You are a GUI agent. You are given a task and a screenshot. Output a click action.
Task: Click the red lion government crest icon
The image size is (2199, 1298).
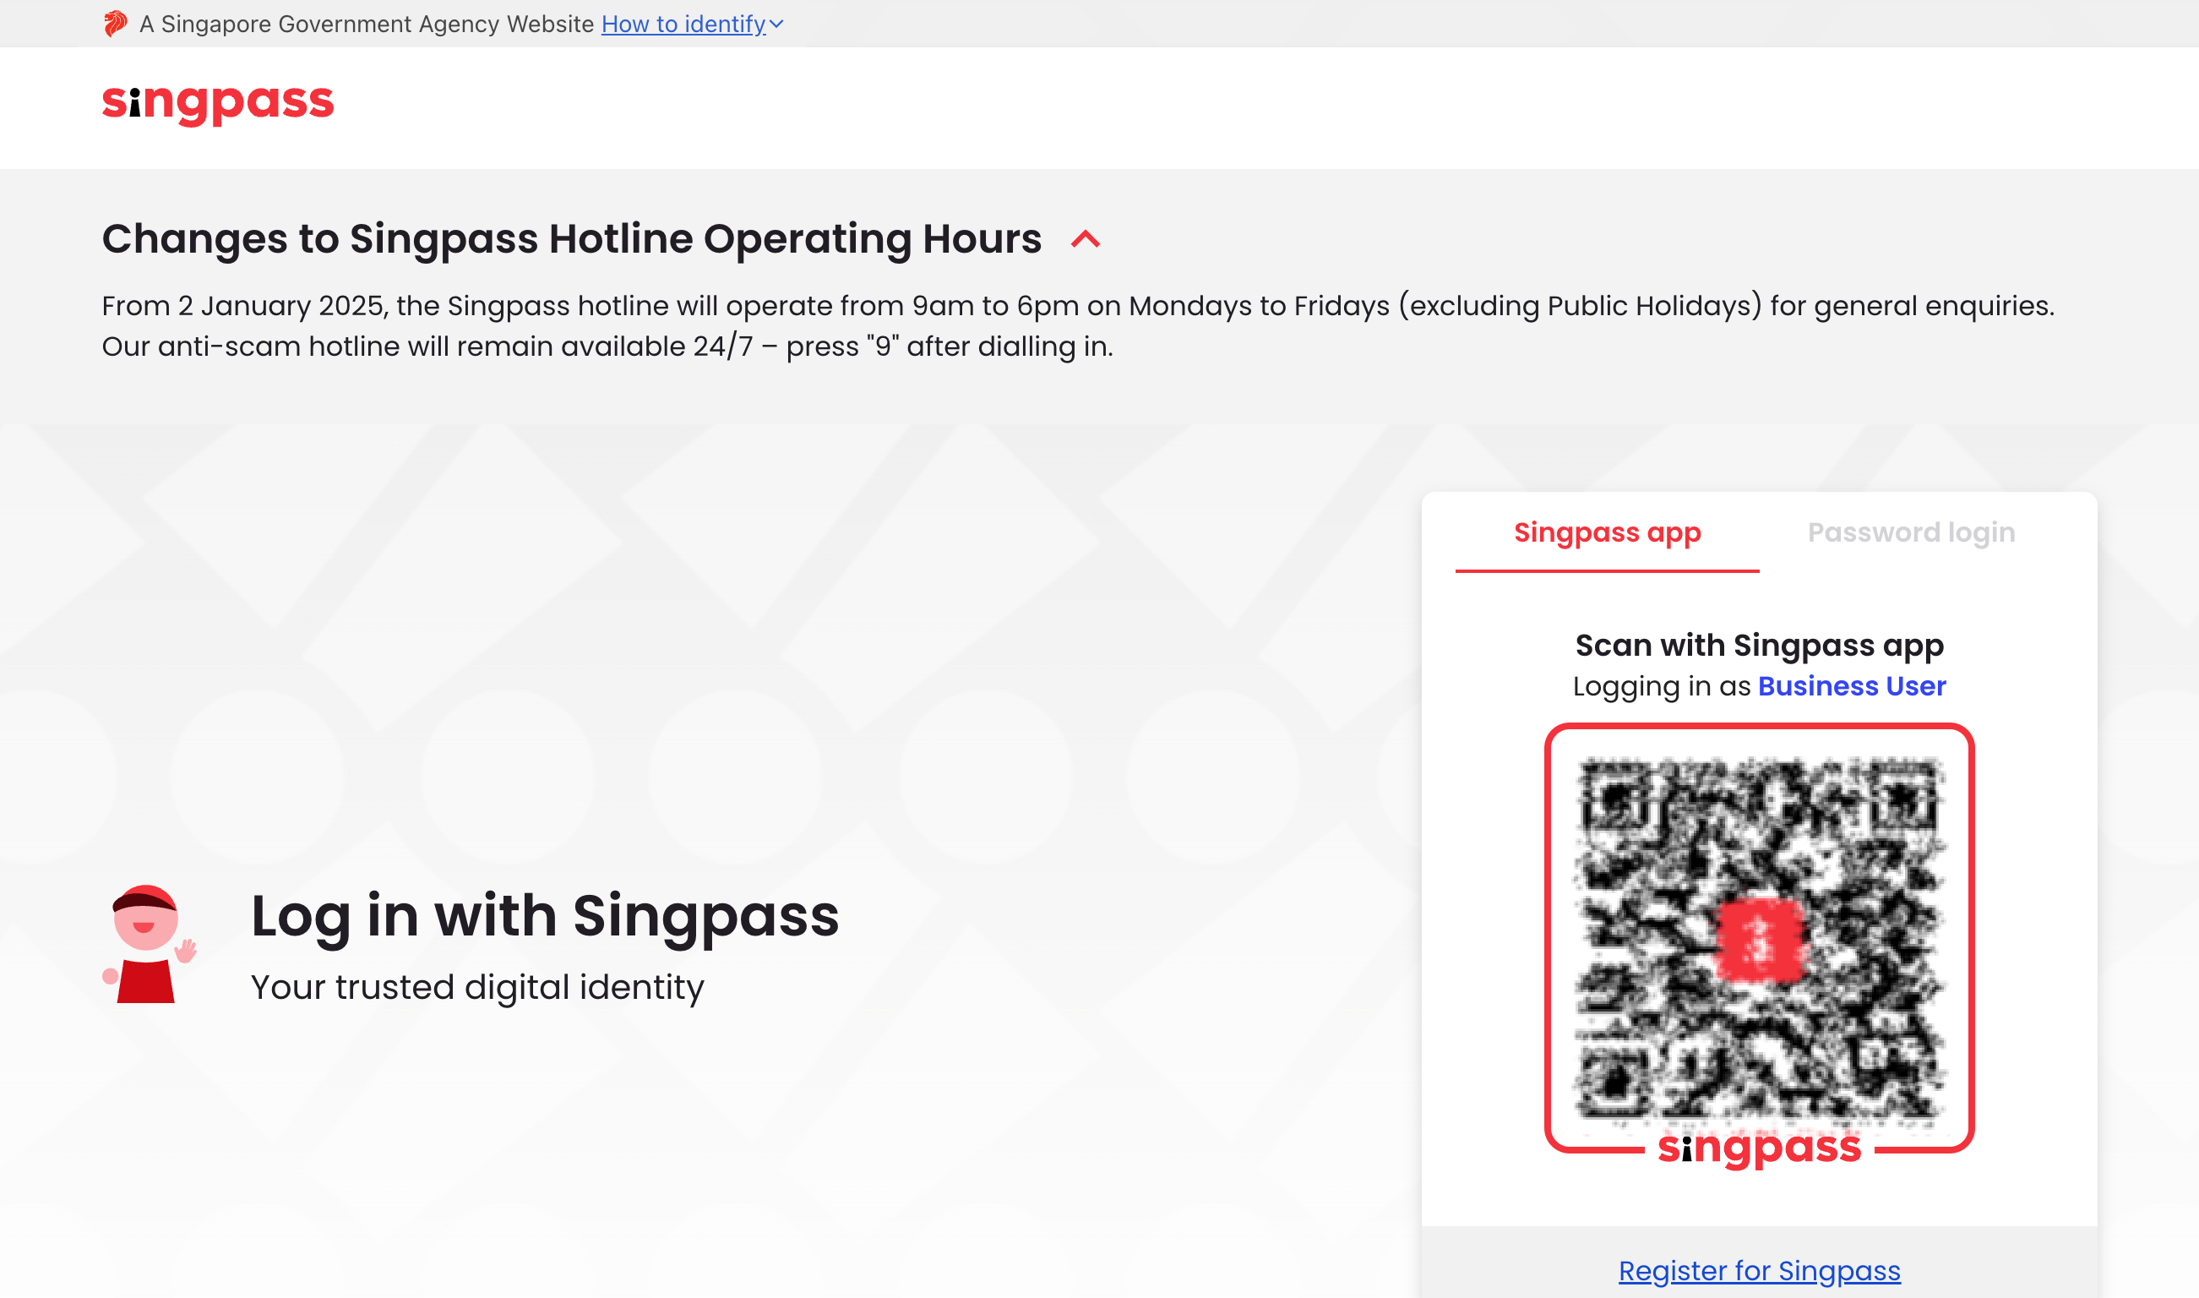point(115,24)
